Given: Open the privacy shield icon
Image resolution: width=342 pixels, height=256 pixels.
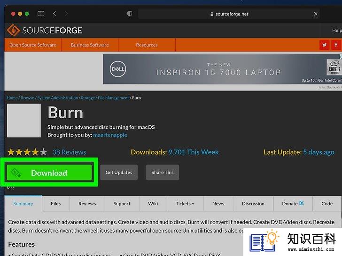Looking at the screenshot, I should coord(130,14).
